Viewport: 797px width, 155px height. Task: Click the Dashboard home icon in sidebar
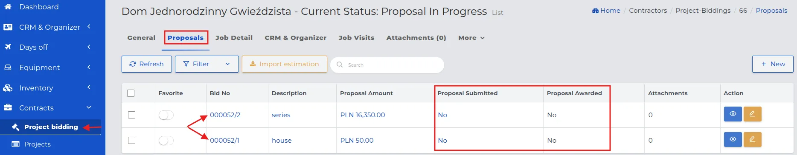click(x=8, y=7)
